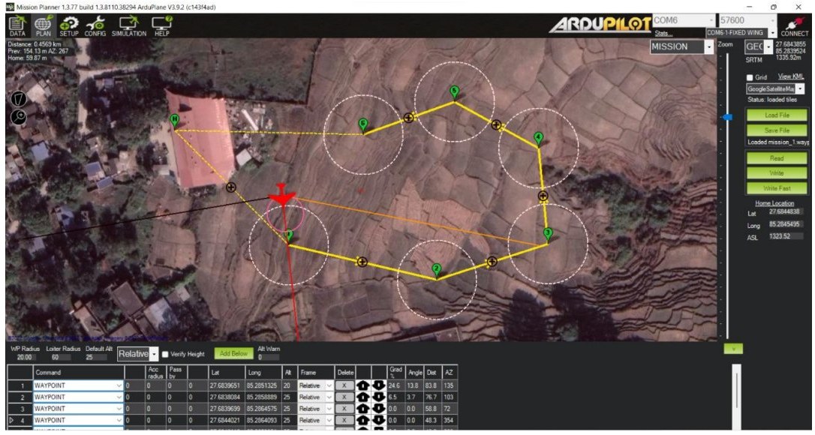Select waypoint marker 3 on map
Image resolution: width=815 pixels, height=435 pixels.
point(548,234)
